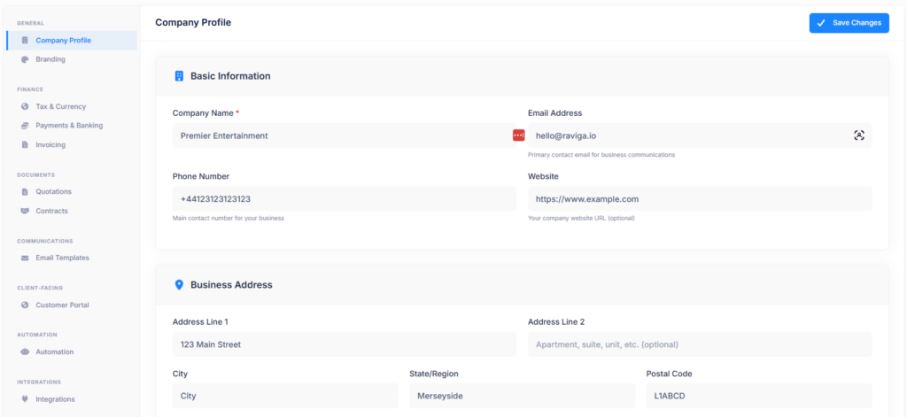Click "Your company website URL (optional)" hint
The width and height of the screenshot is (907, 417).
581,219
